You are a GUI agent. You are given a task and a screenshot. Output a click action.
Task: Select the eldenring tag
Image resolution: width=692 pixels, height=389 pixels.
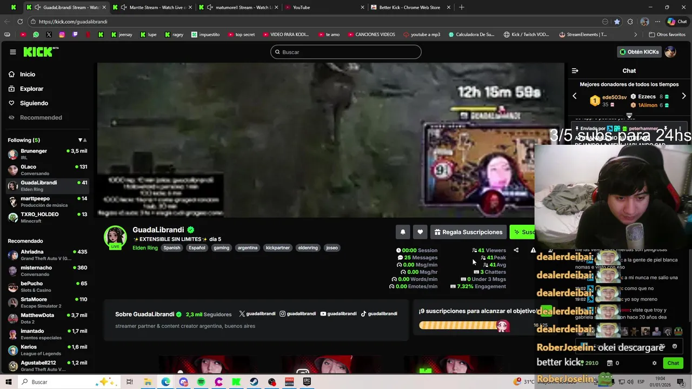pyautogui.click(x=308, y=248)
